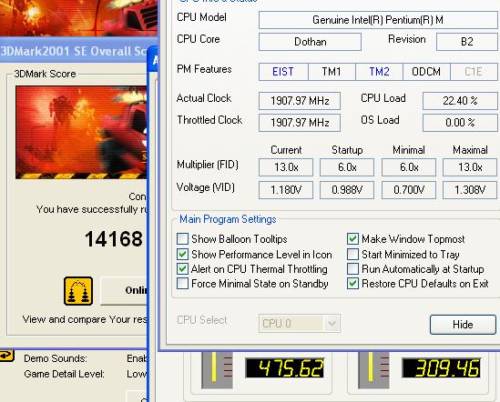Uncheck Make Window Topmost option
Viewport: 500px width, 402px height.
[x=352, y=239]
